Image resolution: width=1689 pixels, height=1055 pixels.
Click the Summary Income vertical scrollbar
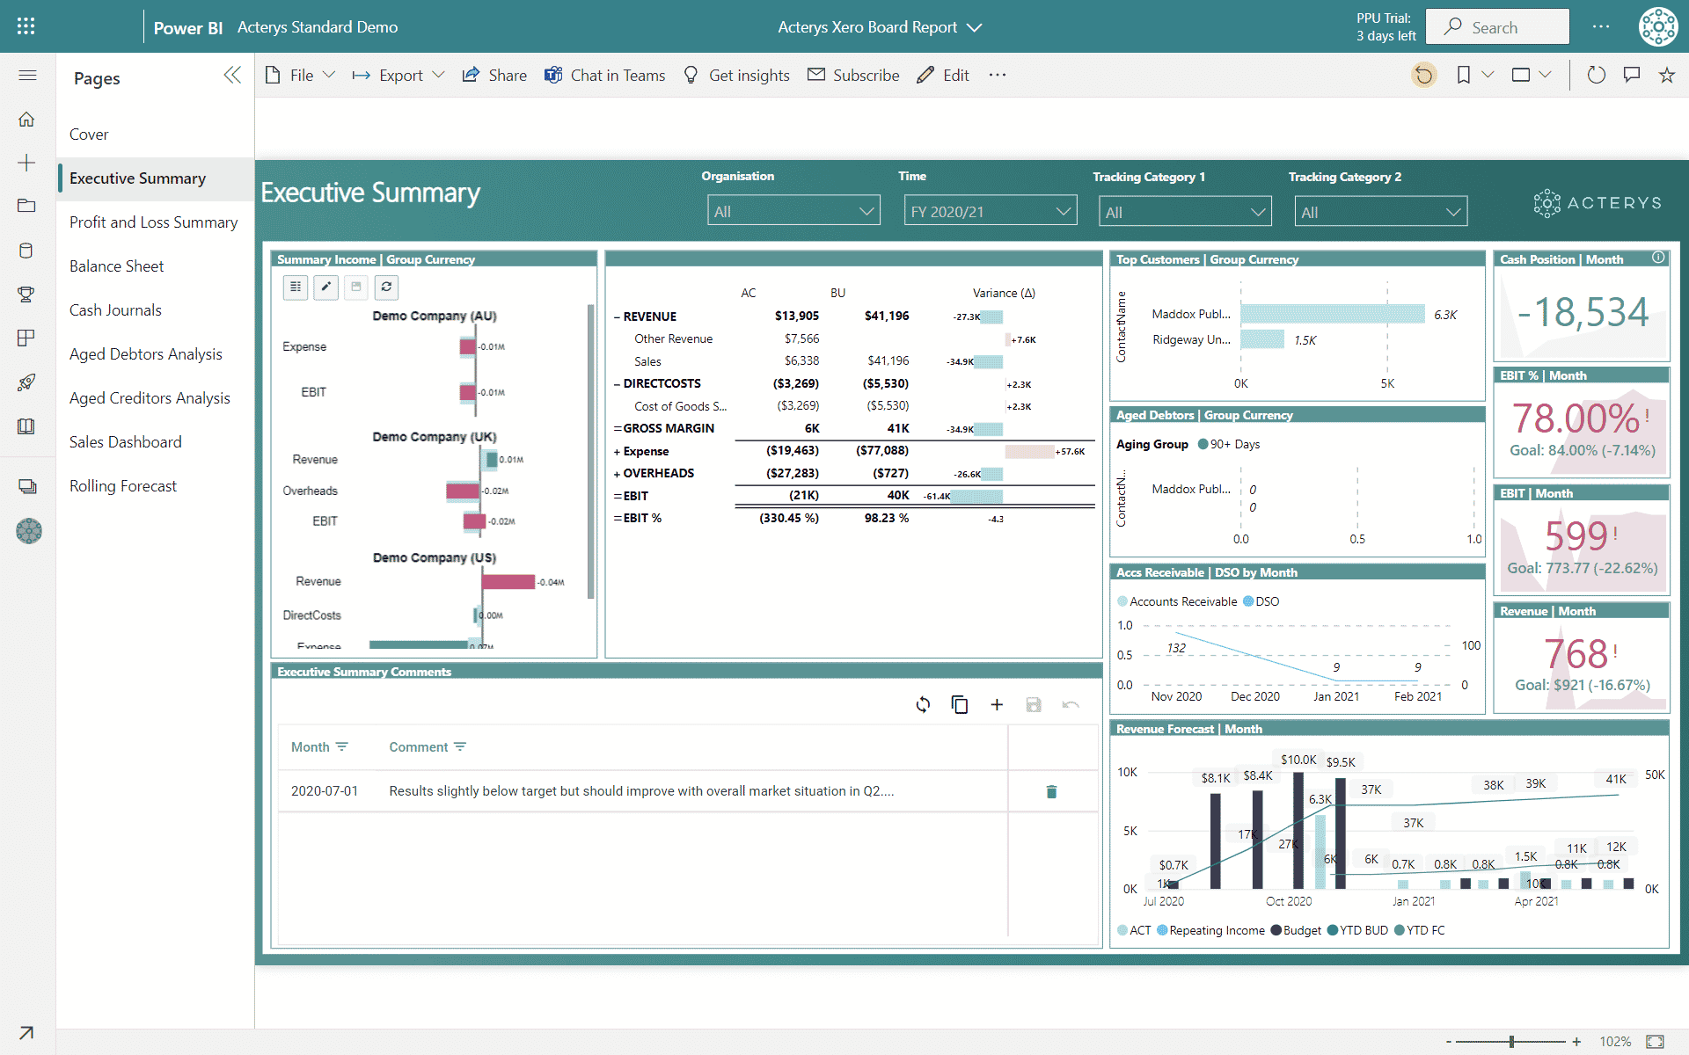(x=590, y=452)
